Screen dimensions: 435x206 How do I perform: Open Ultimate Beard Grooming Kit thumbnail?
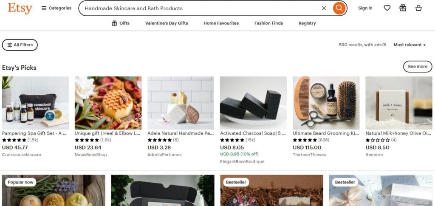pyautogui.click(x=326, y=103)
